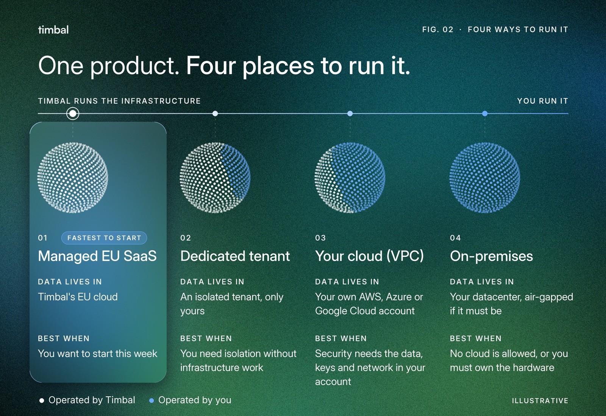
Task: Click 'You need isolation without infrastructure work'
Action: click(238, 360)
